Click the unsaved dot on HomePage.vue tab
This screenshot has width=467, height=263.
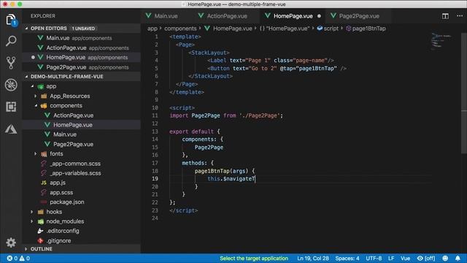[x=319, y=16]
